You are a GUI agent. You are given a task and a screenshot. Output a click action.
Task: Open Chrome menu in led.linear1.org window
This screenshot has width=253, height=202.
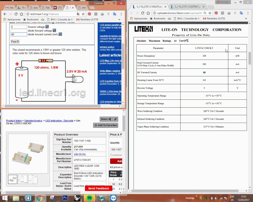(x=121, y=14)
